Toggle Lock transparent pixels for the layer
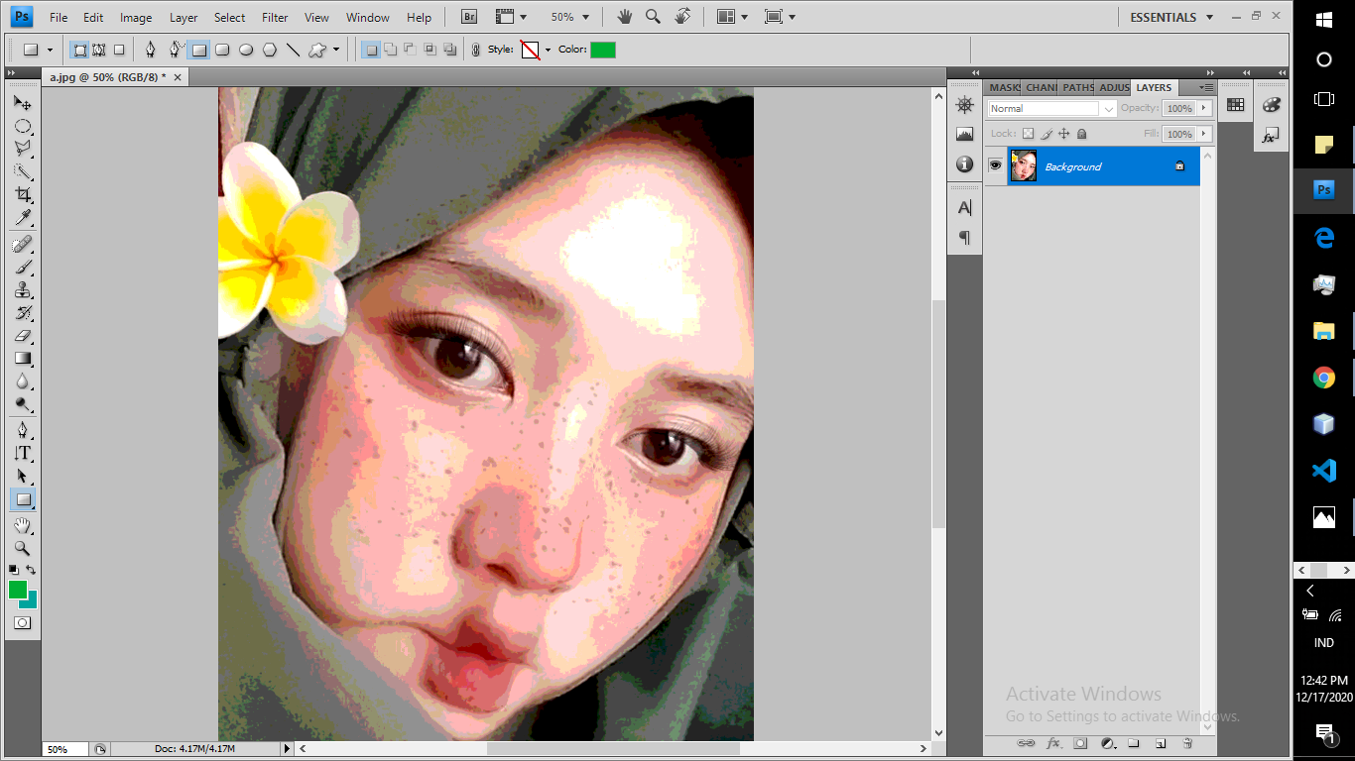This screenshot has height=761, width=1355. click(x=1030, y=133)
